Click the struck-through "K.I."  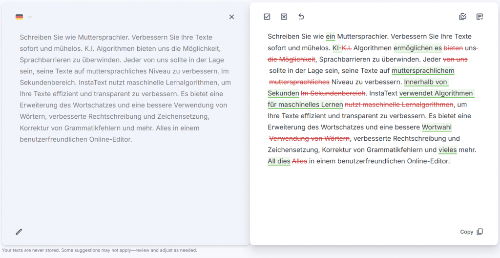347,48
